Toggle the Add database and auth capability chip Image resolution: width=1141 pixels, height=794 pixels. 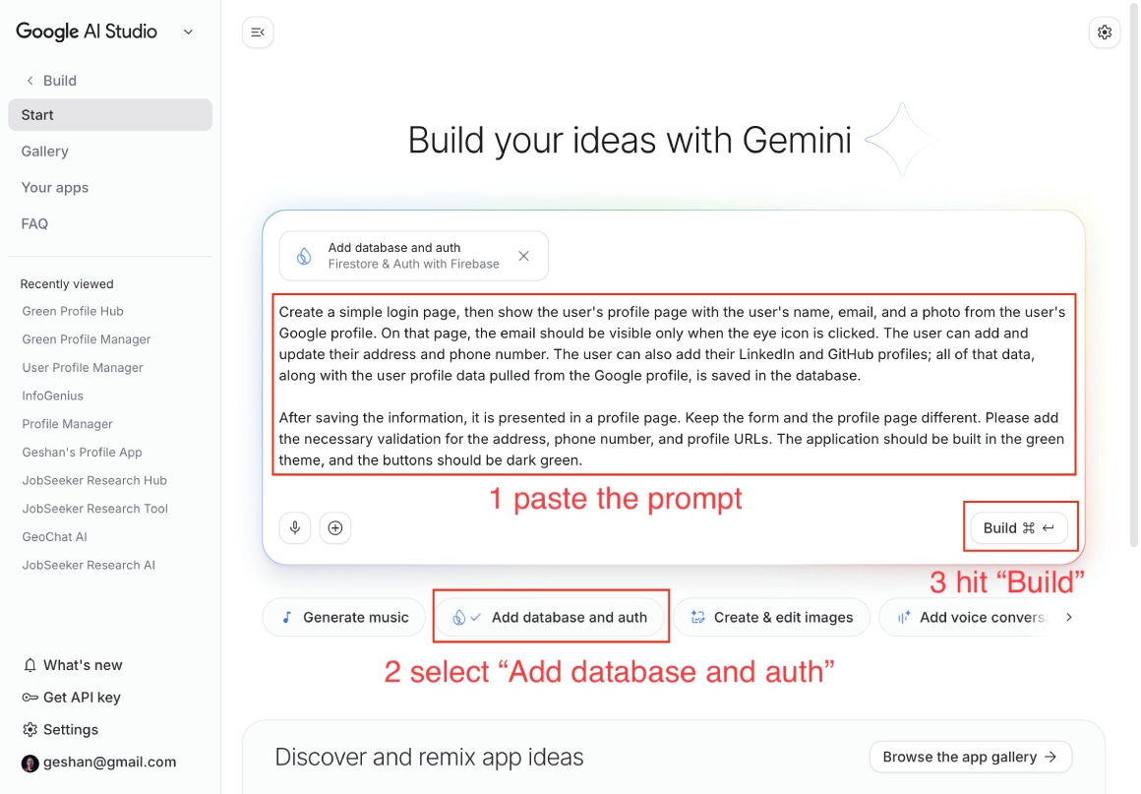(551, 617)
